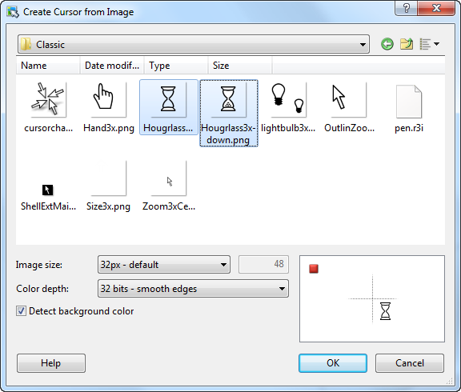Go back with the green arrow
Screen dimensions: 461x392
click(387, 44)
